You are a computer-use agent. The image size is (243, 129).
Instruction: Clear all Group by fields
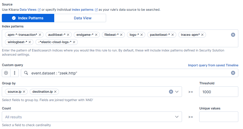pos(171,92)
